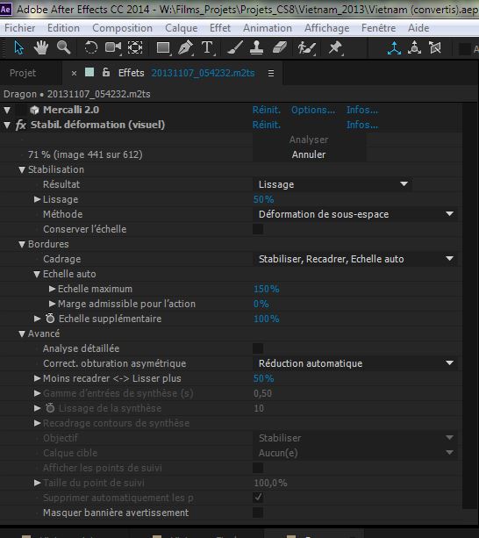This screenshot has height=538, width=479.
Task: Enable Masquer bannière avertissement checkbox
Action: 258,513
